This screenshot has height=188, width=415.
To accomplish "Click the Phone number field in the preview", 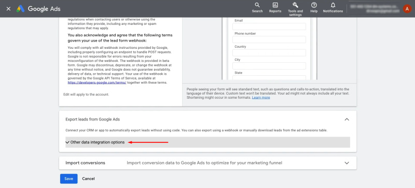I will 269,39.
